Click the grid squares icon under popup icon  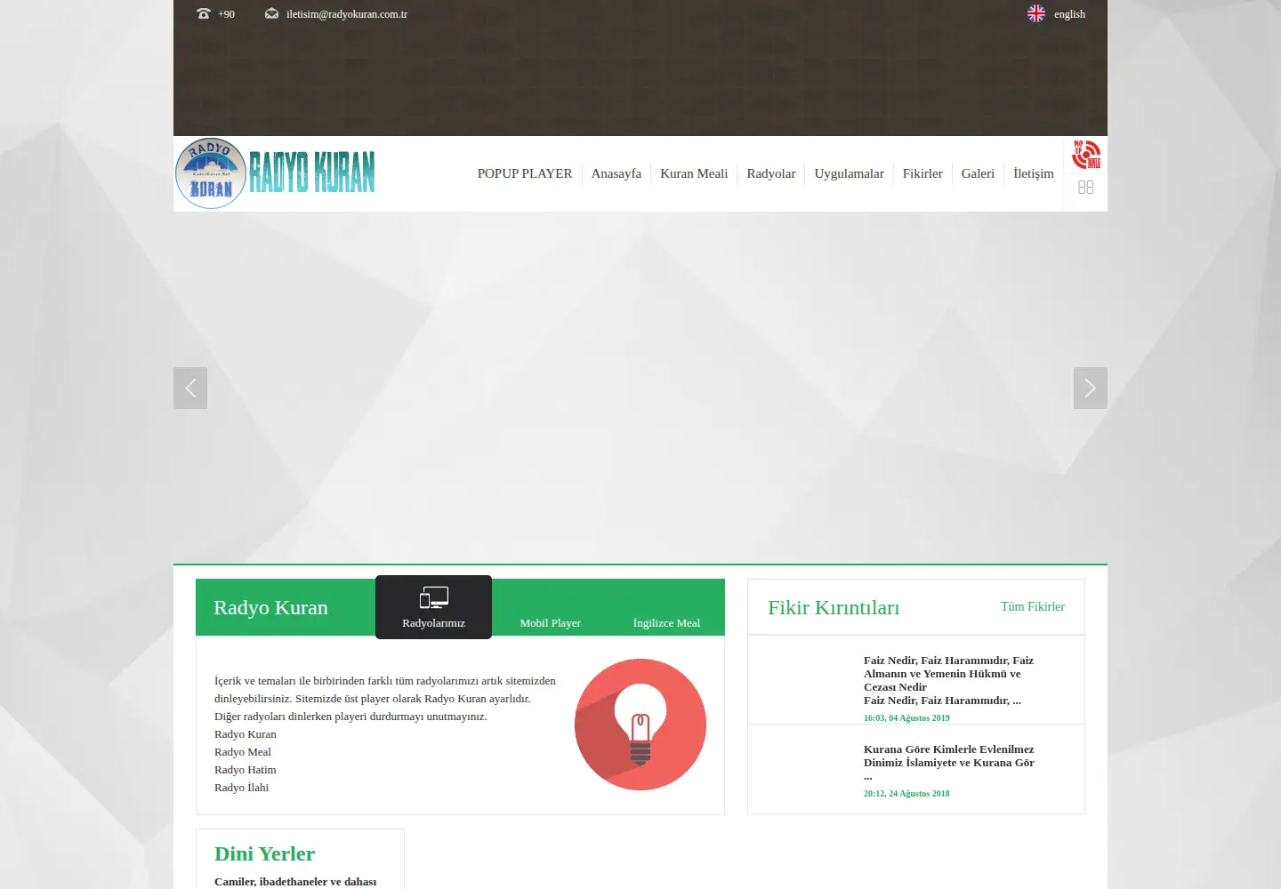coord(1086,188)
